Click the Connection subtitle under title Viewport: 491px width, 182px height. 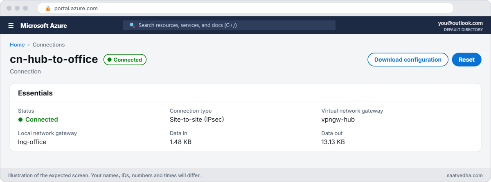25,71
